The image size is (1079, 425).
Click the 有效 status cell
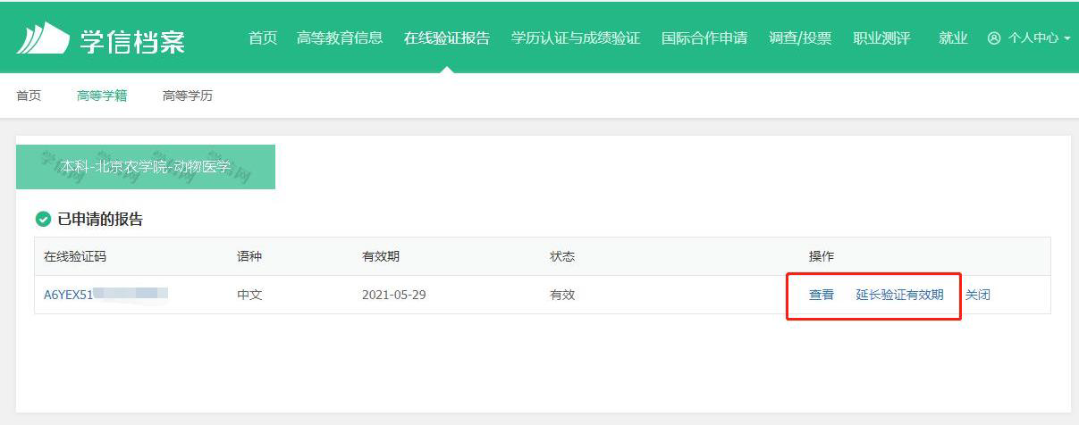pos(562,295)
